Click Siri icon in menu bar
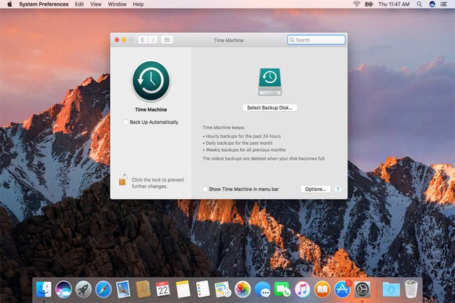Screen dimensions: 455x303 [x=432, y=4]
